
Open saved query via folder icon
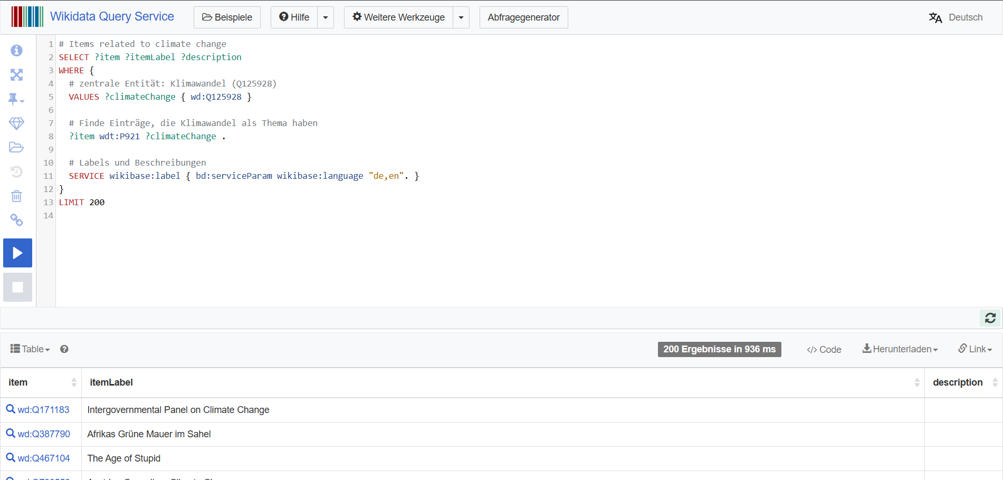[x=16, y=147]
